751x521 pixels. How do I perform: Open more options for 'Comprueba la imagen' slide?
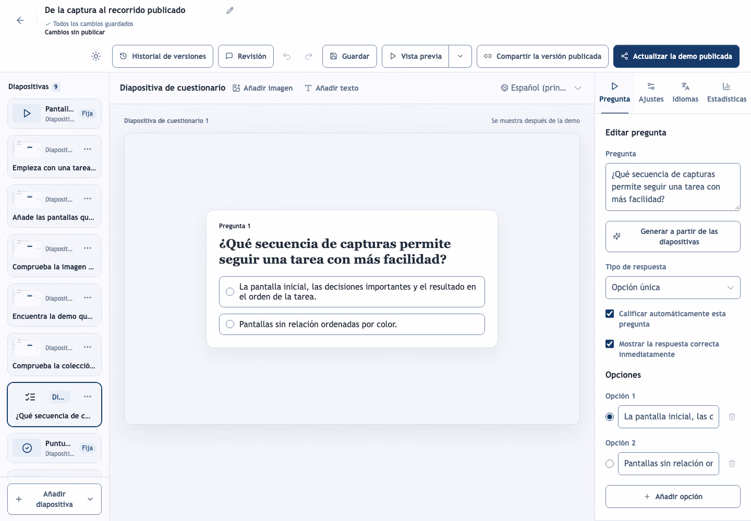[88, 249]
